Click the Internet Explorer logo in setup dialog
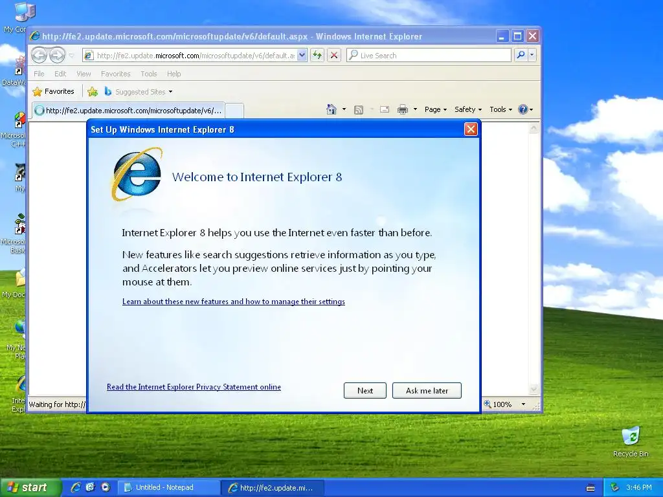 point(137,175)
